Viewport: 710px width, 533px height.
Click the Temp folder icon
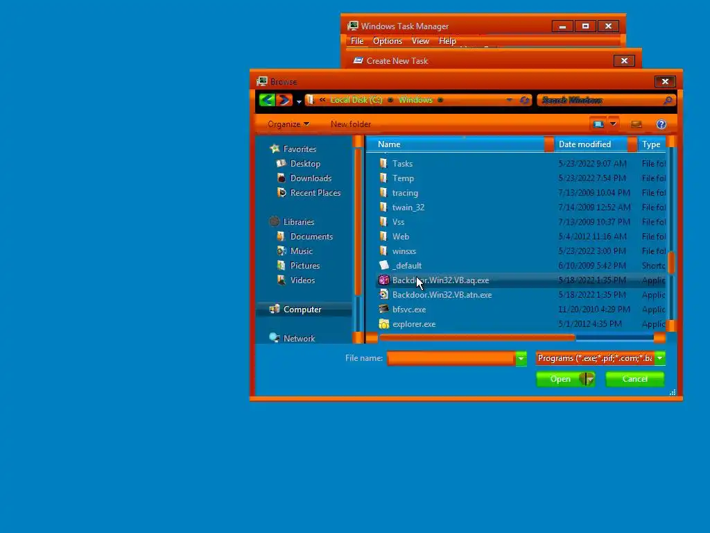pyautogui.click(x=383, y=178)
